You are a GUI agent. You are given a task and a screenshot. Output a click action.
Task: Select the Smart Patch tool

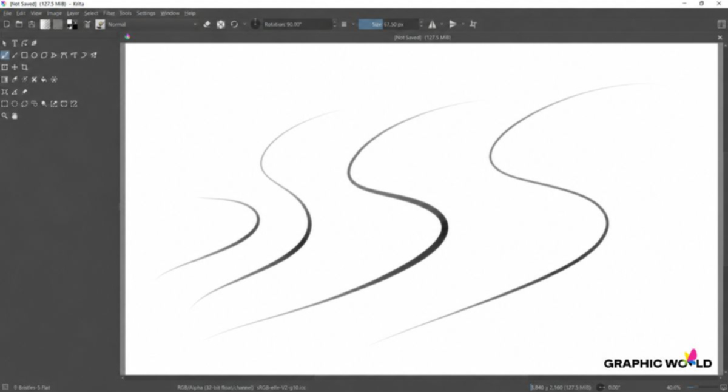[34, 79]
